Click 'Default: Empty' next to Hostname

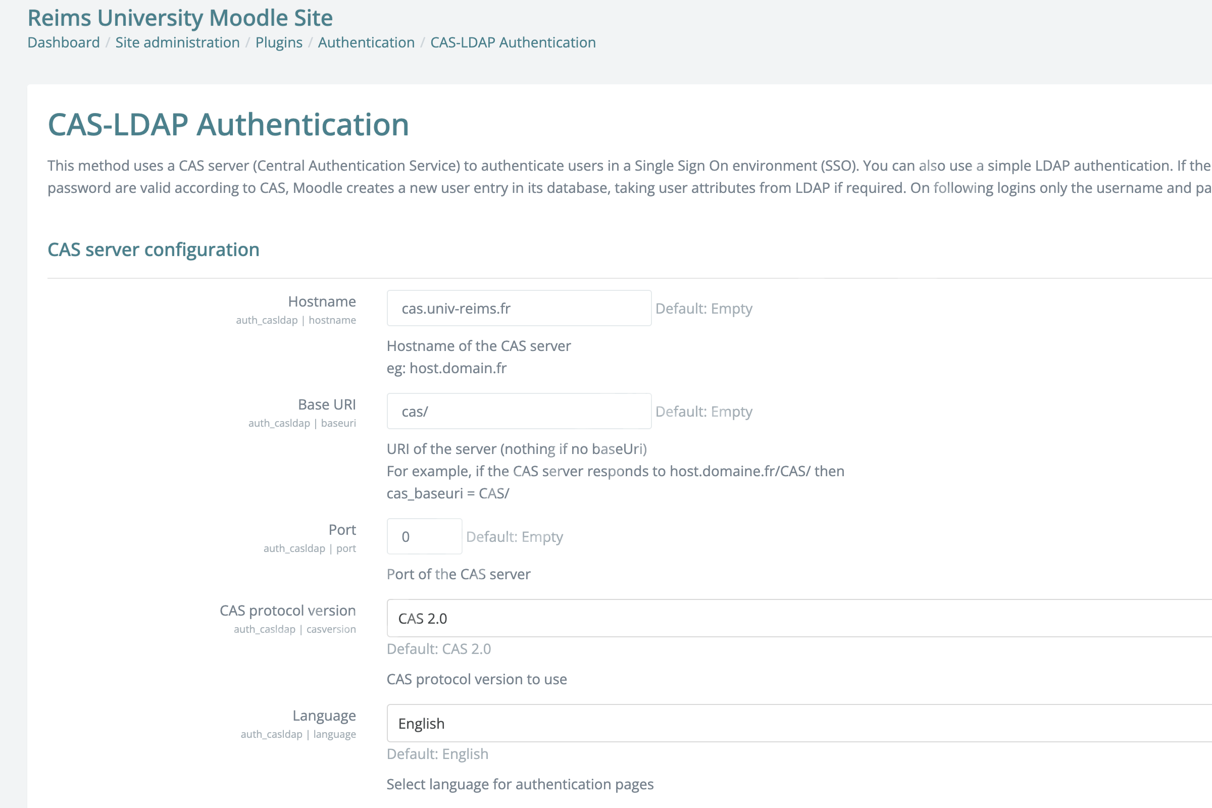704,308
